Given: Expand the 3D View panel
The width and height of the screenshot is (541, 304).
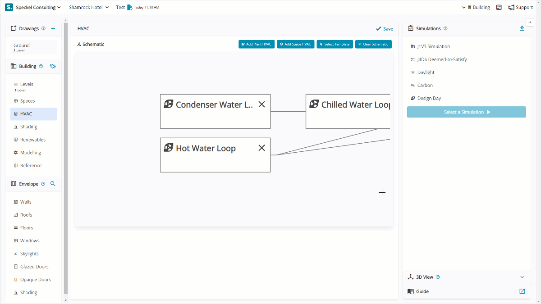Looking at the screenshot, I should 522,277.
